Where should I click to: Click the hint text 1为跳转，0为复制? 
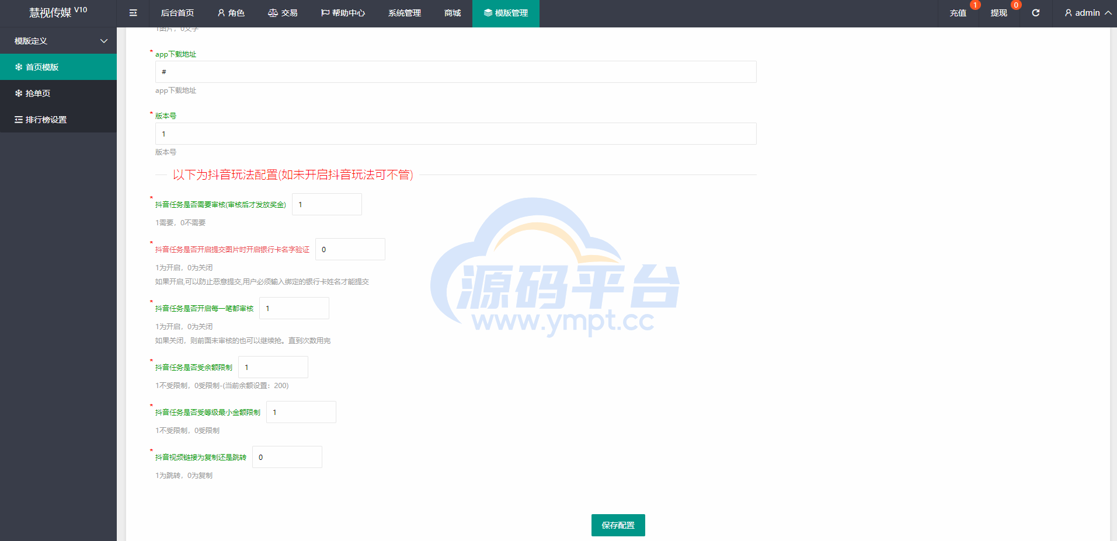[x=184, y=476]
